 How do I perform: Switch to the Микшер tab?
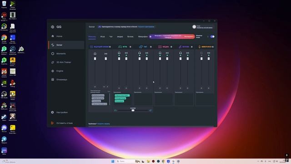92,36
